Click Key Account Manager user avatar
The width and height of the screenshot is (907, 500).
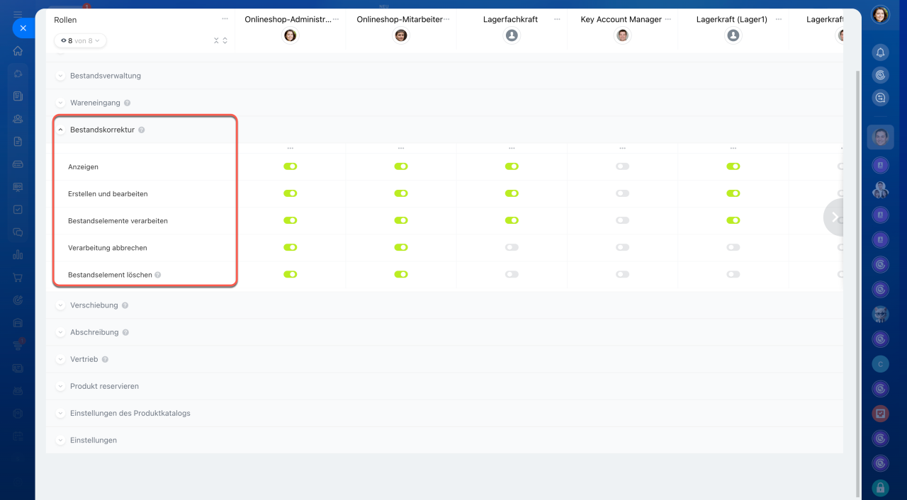point(622,35)
